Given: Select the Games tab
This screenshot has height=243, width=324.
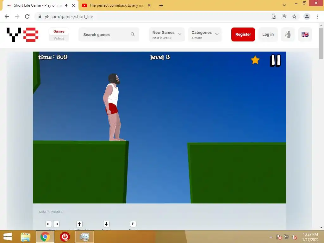Looking at the screenshot, I should [x=59, y=31].
